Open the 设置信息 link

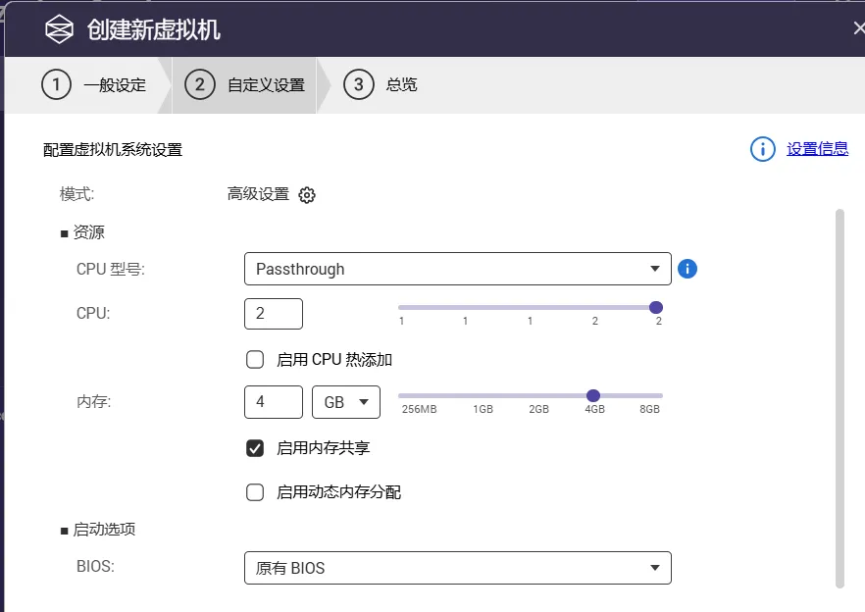(817, 148)
